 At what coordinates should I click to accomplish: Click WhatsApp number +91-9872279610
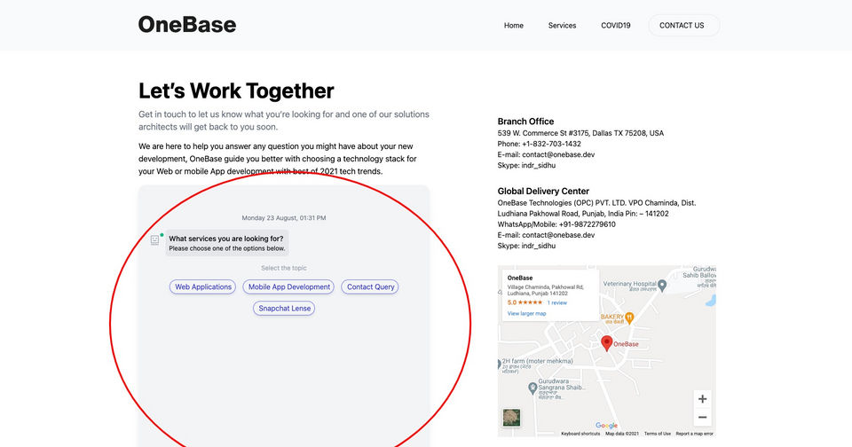[x=587, y=224]
